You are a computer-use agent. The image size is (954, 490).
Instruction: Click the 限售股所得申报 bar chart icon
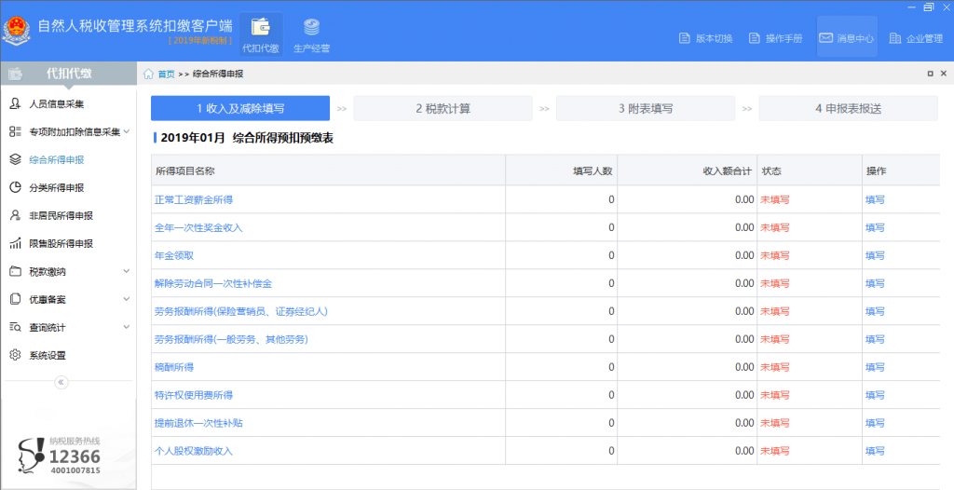point(15,243)
